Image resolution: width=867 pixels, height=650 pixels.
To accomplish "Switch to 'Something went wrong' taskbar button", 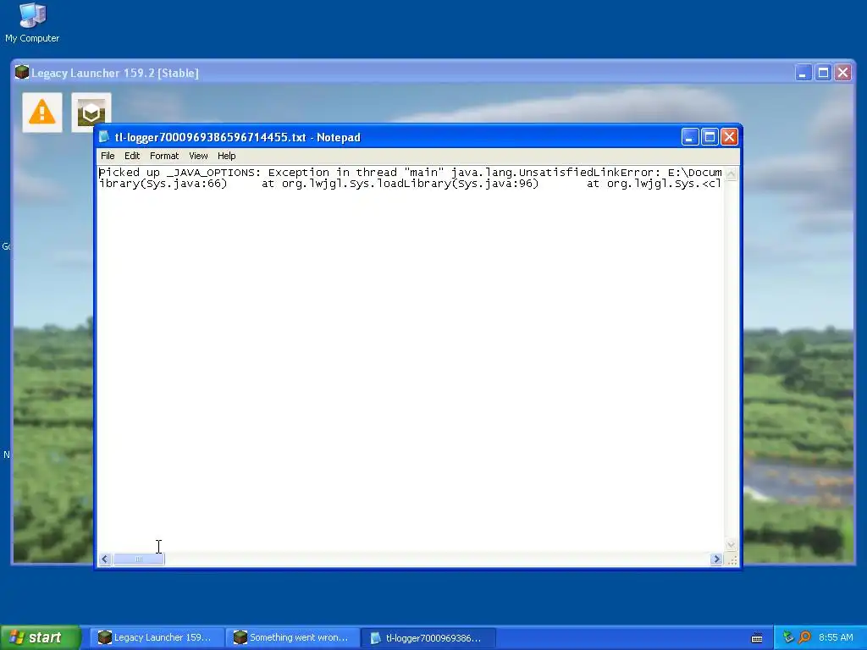I will click(292, 638).
